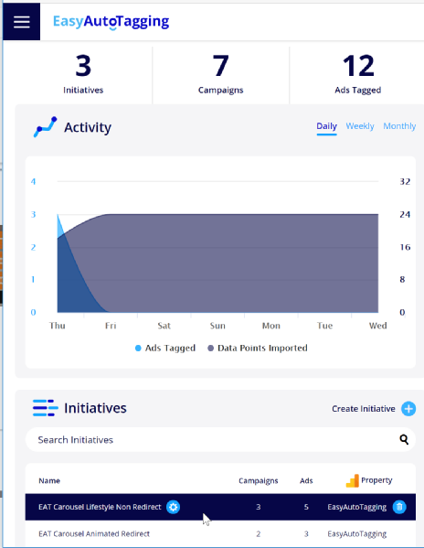The height and width of the screenshot is (548, 424).
Task: Click the Create Initiative link
Action: click(x=364, y=409)
